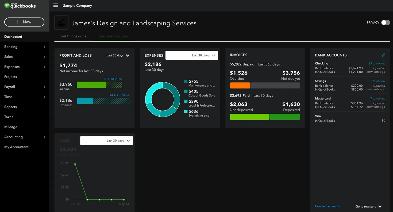Click the 25 to review link
The image size is (393, 212).
coord(377,63)
